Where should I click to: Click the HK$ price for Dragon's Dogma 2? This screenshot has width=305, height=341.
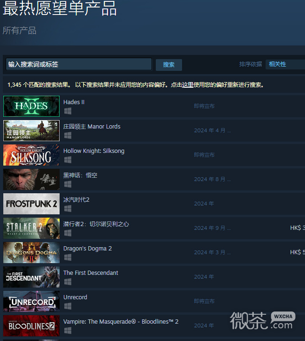[297, 252]
